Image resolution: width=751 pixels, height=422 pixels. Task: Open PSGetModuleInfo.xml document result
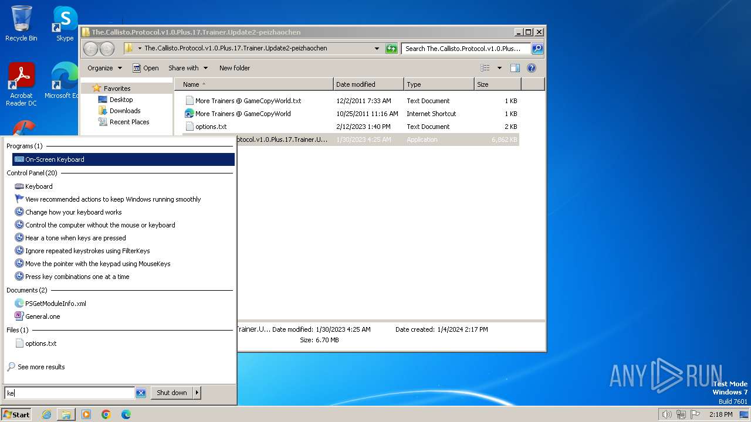coord(123,304)
